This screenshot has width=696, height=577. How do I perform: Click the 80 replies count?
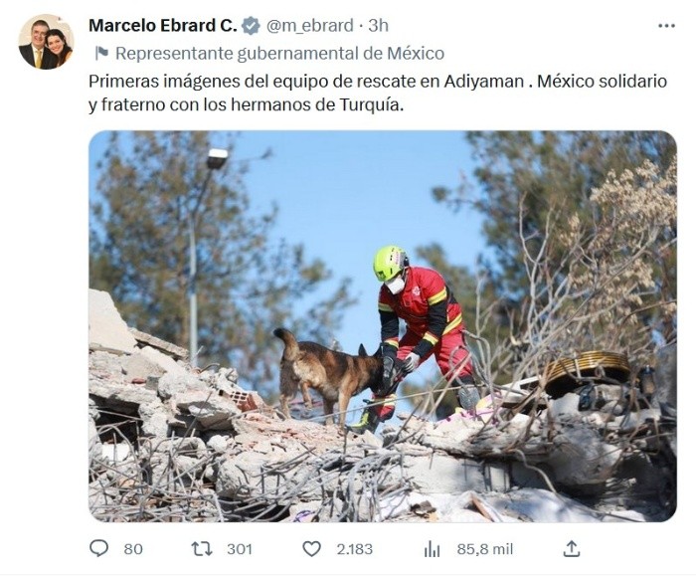point(133,549)
